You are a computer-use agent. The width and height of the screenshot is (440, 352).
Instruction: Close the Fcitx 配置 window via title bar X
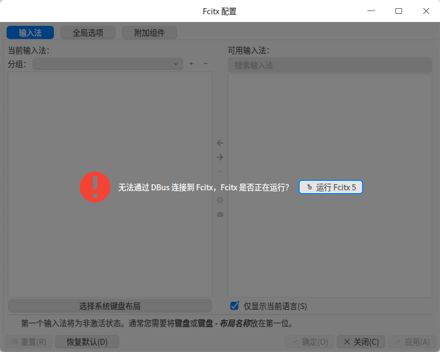coord(426,11)
